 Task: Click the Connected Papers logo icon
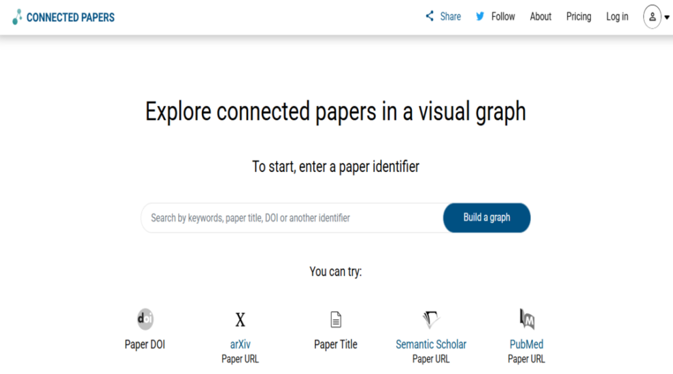coord(17,17)
